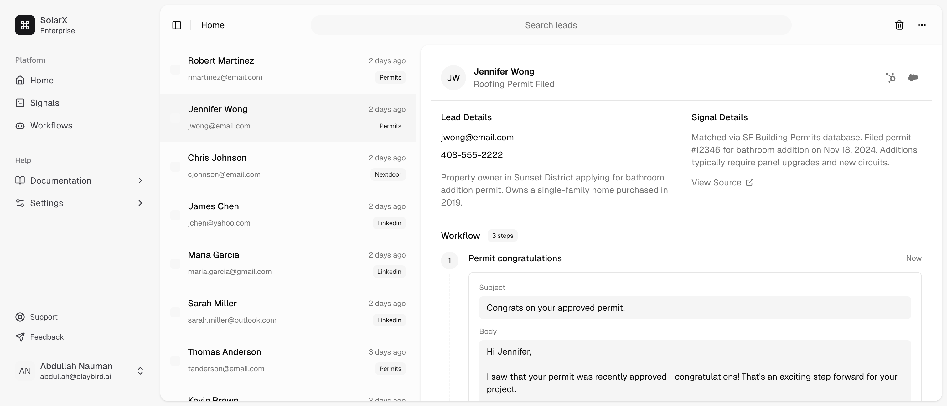Go to the Signals page

coord(44,103)
